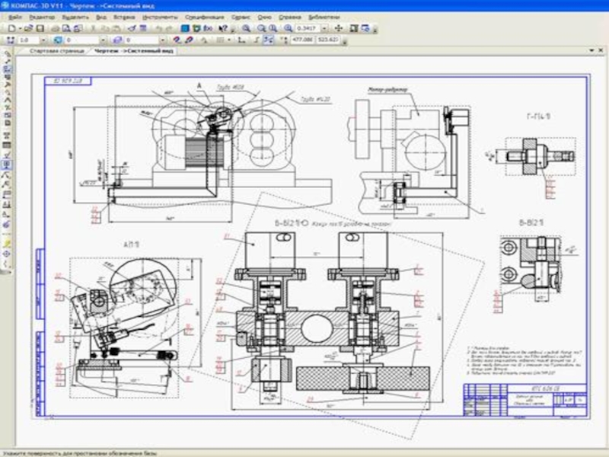Open the Библиотеки menu
The image size is (609, 457).
coord(324,16)
